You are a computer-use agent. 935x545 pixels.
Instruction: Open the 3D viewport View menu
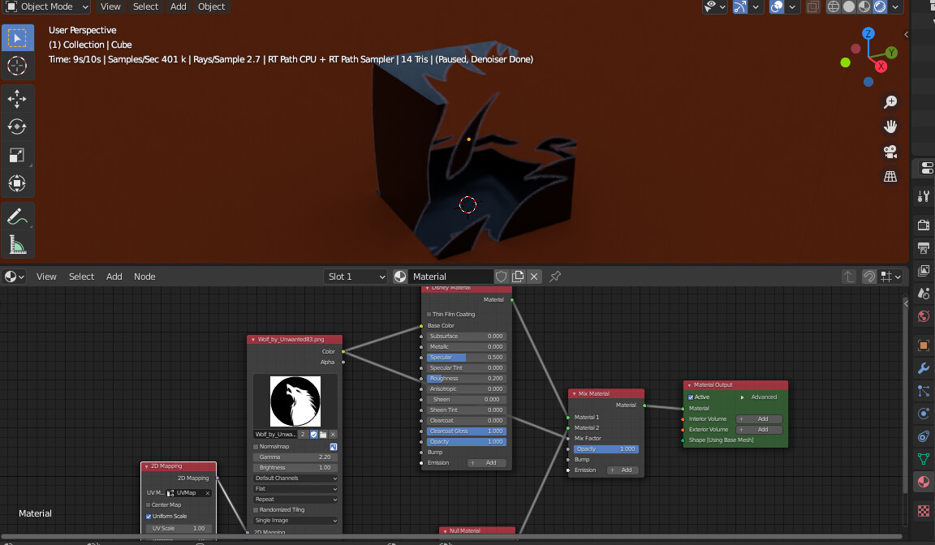(x=110, y=6)
